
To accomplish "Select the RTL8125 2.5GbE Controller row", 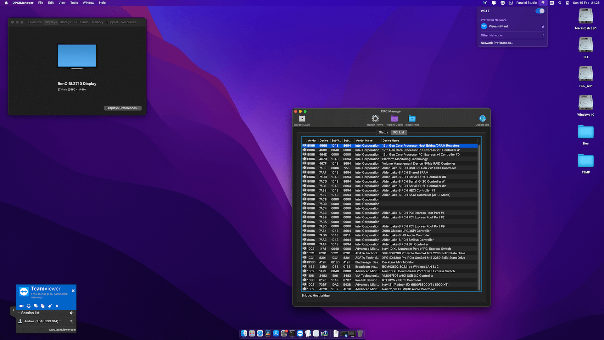I will point(389,280).
